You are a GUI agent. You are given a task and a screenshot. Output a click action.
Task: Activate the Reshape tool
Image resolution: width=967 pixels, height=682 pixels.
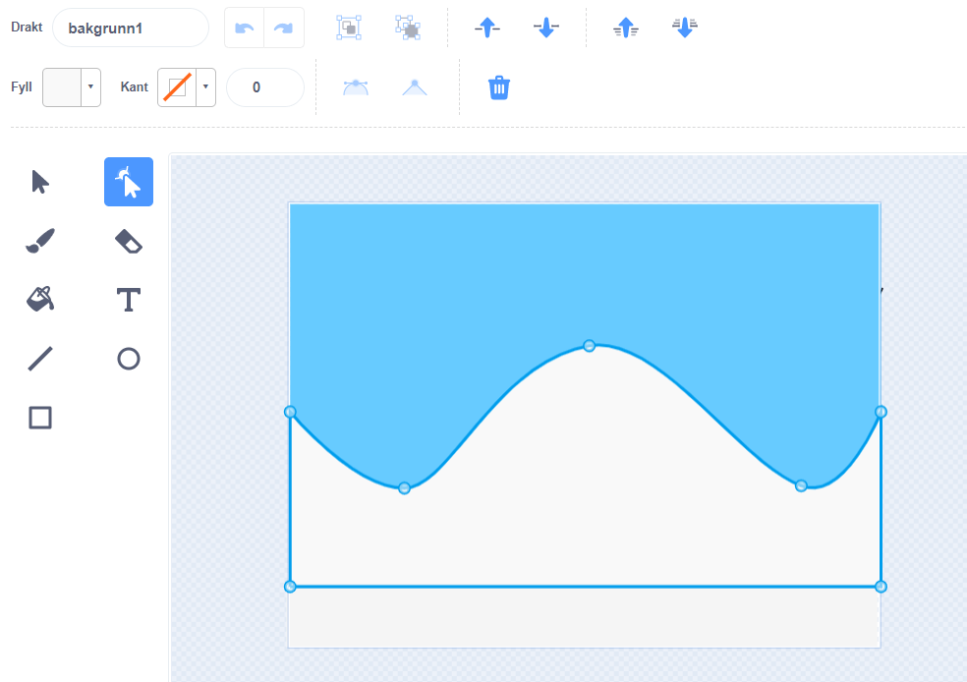click(129, 182)
